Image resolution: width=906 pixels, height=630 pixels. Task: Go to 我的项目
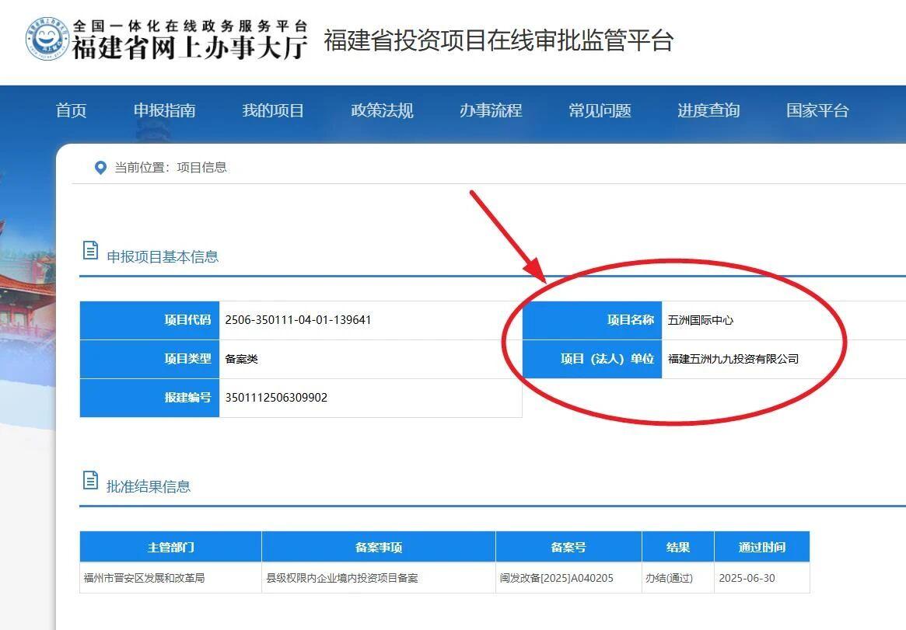point(273,110)
